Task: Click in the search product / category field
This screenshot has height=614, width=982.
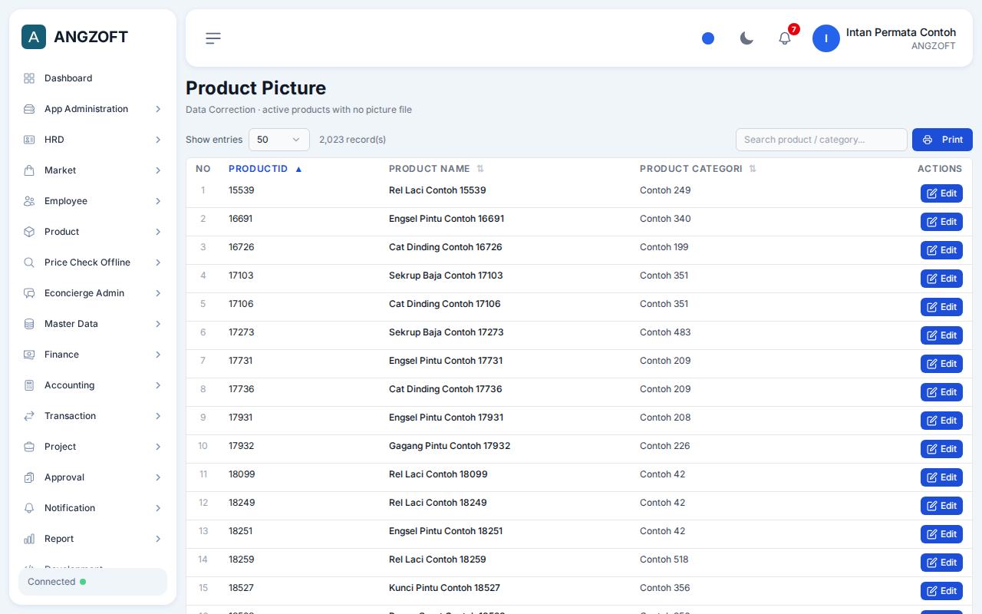Action: (x=822, y=140)
